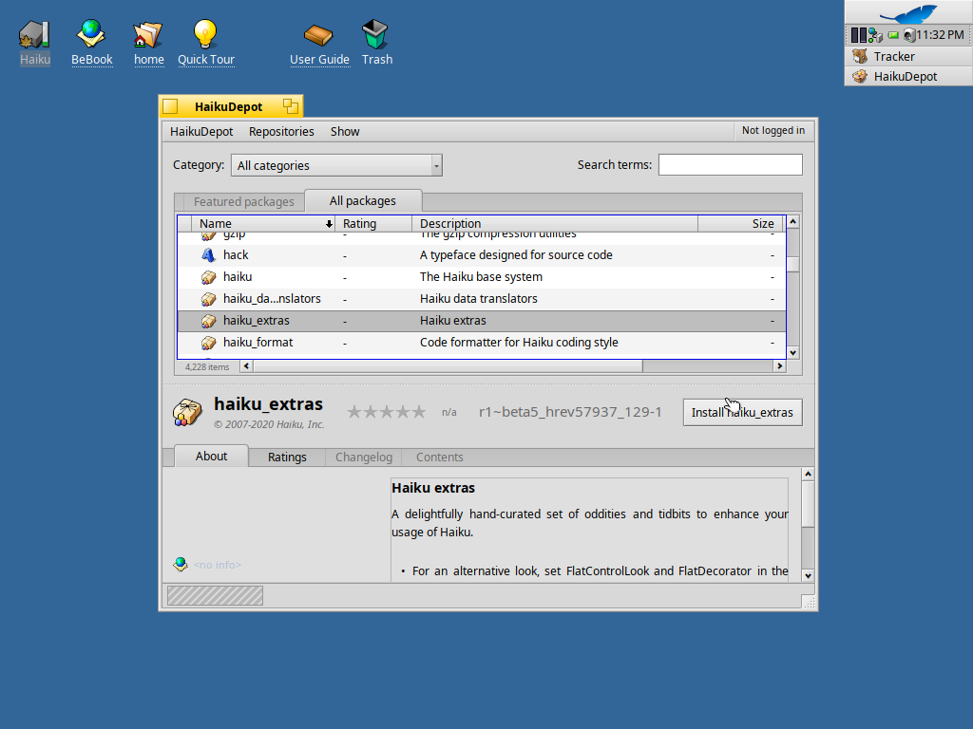Sort by the Description column header
The width and height of the screenshot is (973, 729).
point(555,224)
